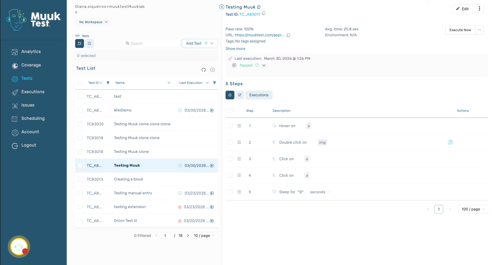Image resolution: width=492 pixels, height=265 pixels.
Task: Clear the Test List filters icon
Action: coord(212,70)
